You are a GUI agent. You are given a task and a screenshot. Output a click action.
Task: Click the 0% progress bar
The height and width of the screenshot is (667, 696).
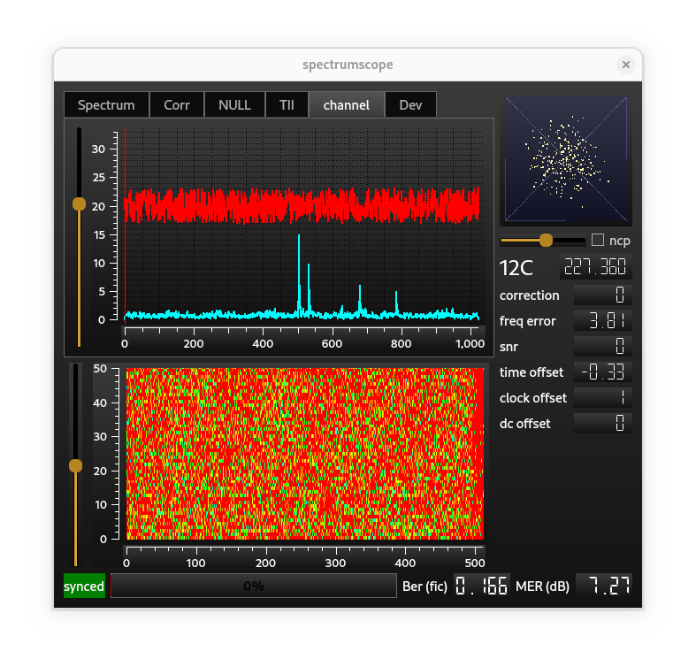click(x=254, y=586)
